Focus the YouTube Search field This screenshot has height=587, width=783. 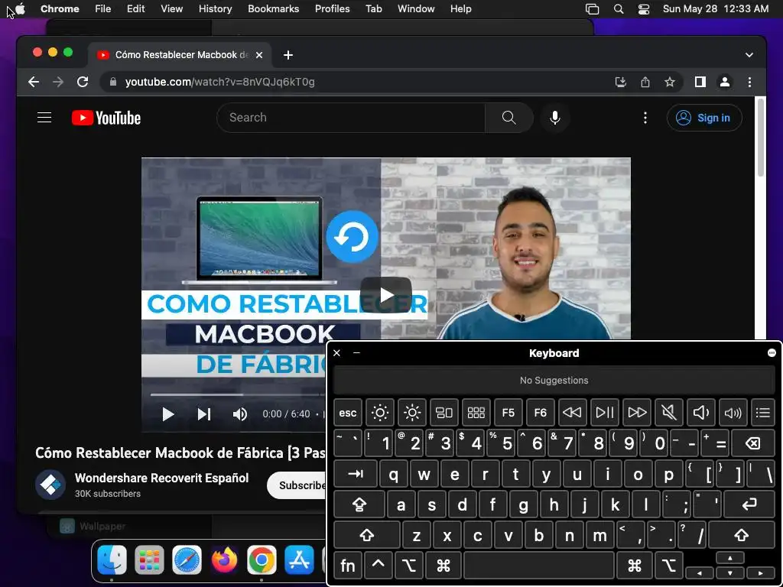coord(351,117)
